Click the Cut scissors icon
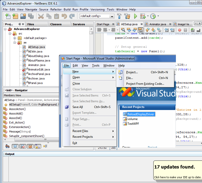The height and width of the screenshot is (183, 202). tap(41, 16)
